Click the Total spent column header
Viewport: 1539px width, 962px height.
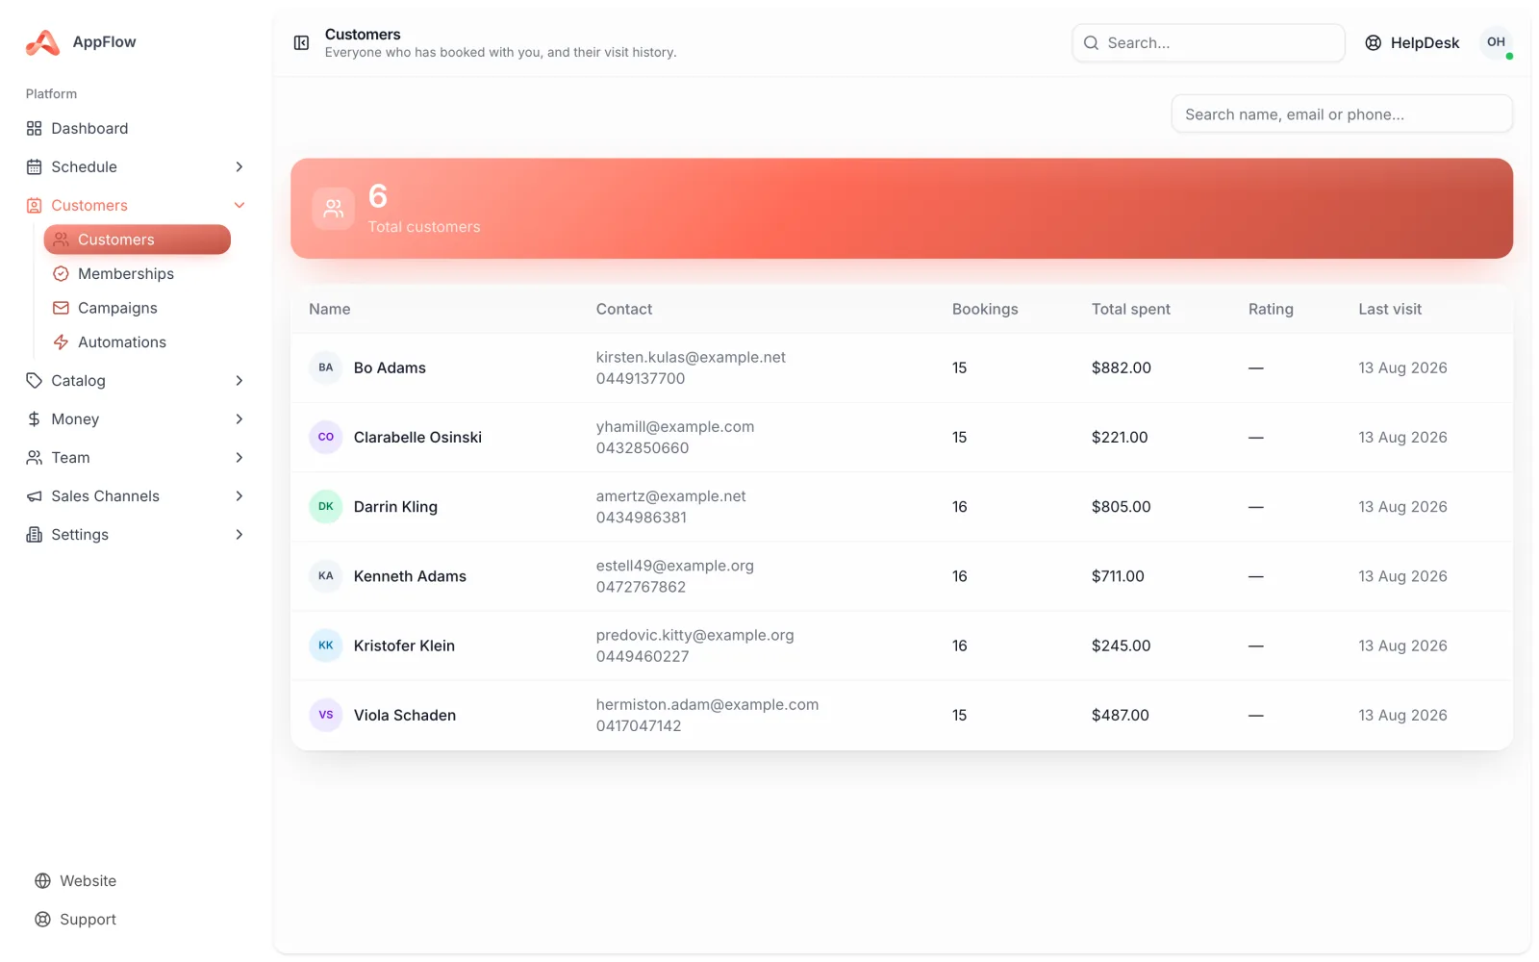(x=1130, y=309)
